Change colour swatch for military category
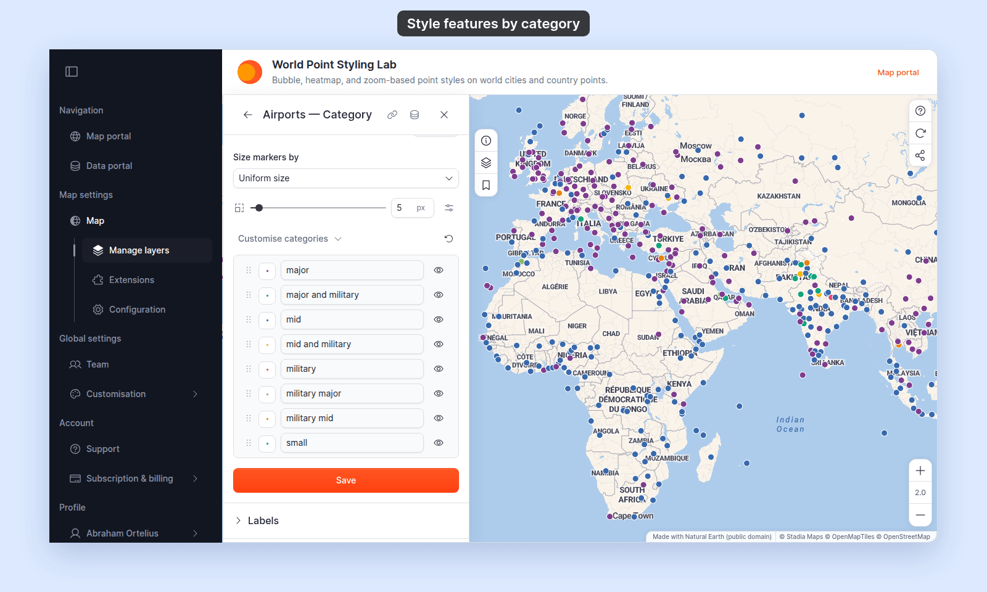Viewport: 987px width, 592px height. pos(267,369)
